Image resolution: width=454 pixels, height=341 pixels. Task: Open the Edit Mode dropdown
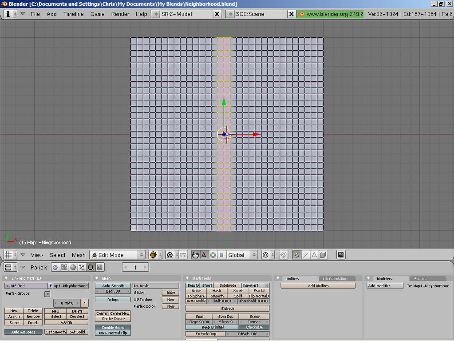[117, 255]
